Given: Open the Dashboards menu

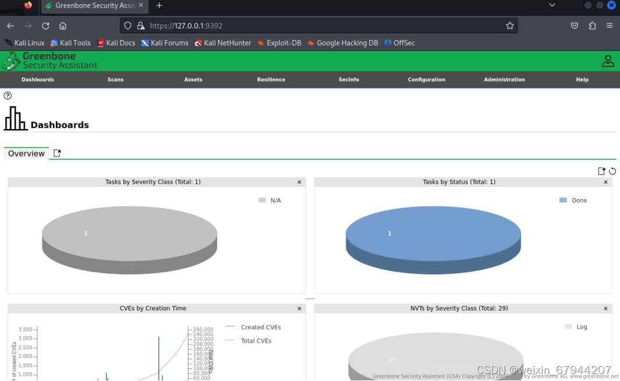Looking at the screenshot, I should point(38,80).
